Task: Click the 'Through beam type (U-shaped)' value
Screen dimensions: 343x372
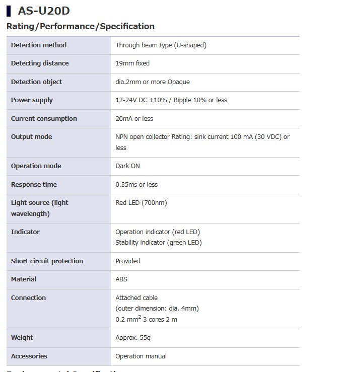Action: (161, 45)
